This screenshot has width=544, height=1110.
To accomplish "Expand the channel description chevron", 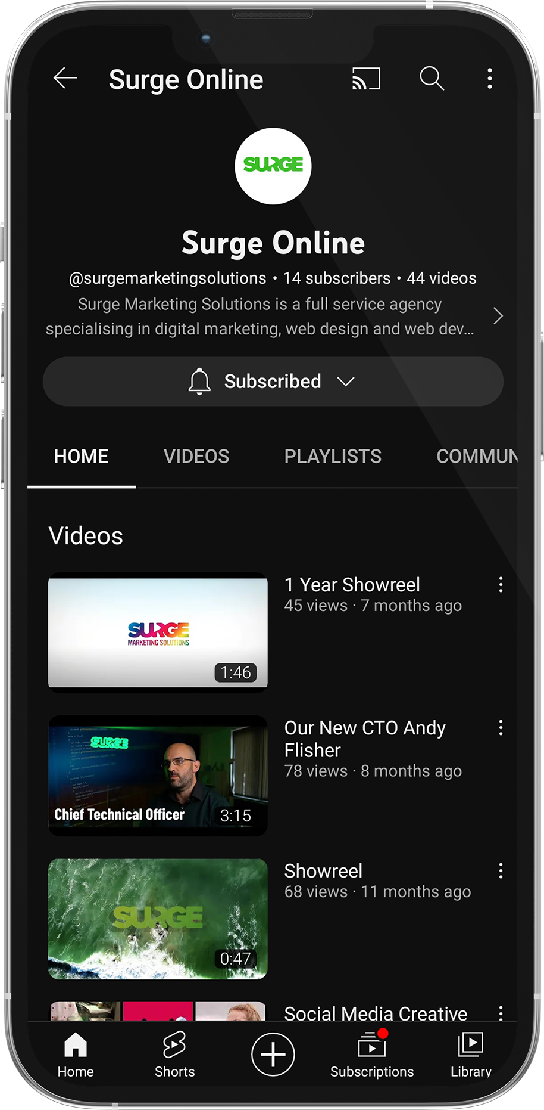I will (x=498, y=316).
